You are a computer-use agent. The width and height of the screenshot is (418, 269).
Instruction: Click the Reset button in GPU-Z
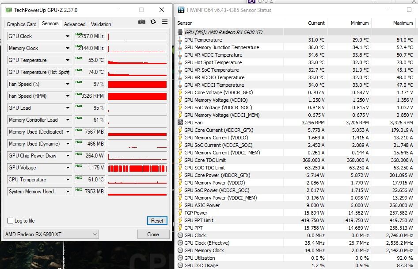157,221
